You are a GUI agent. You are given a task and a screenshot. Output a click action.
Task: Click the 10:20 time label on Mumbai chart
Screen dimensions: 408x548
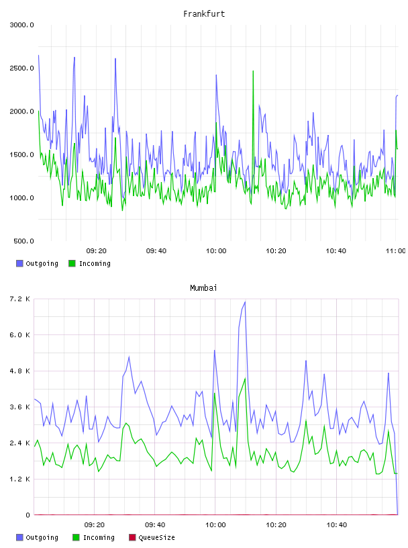(x=276, y=525)
